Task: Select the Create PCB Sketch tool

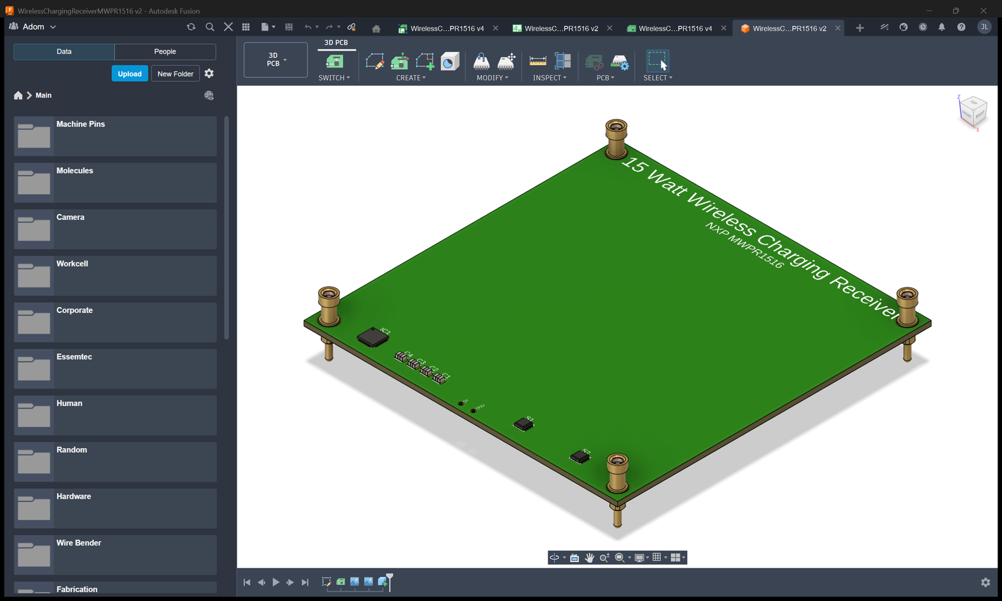Action: coord(374,61)
